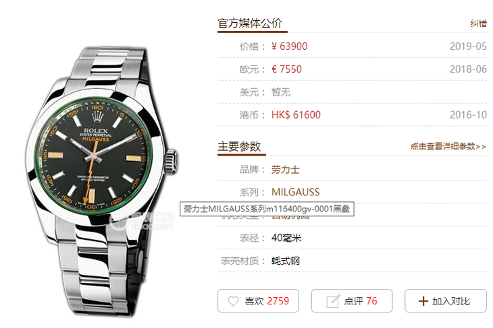Image resolution: width=493 pixels, height=328 pixels.
Task: Click the pencil review icon beside 点评
Action: (333, 301)
